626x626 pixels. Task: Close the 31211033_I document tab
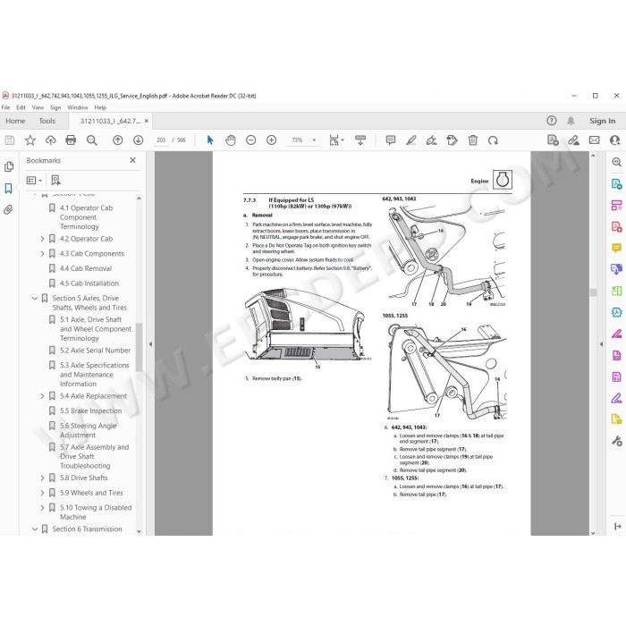click(147, 121)
